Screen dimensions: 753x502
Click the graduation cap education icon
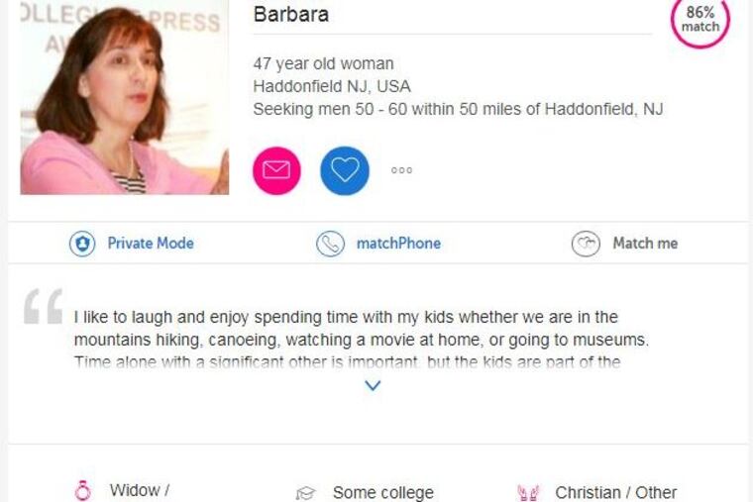305,493
